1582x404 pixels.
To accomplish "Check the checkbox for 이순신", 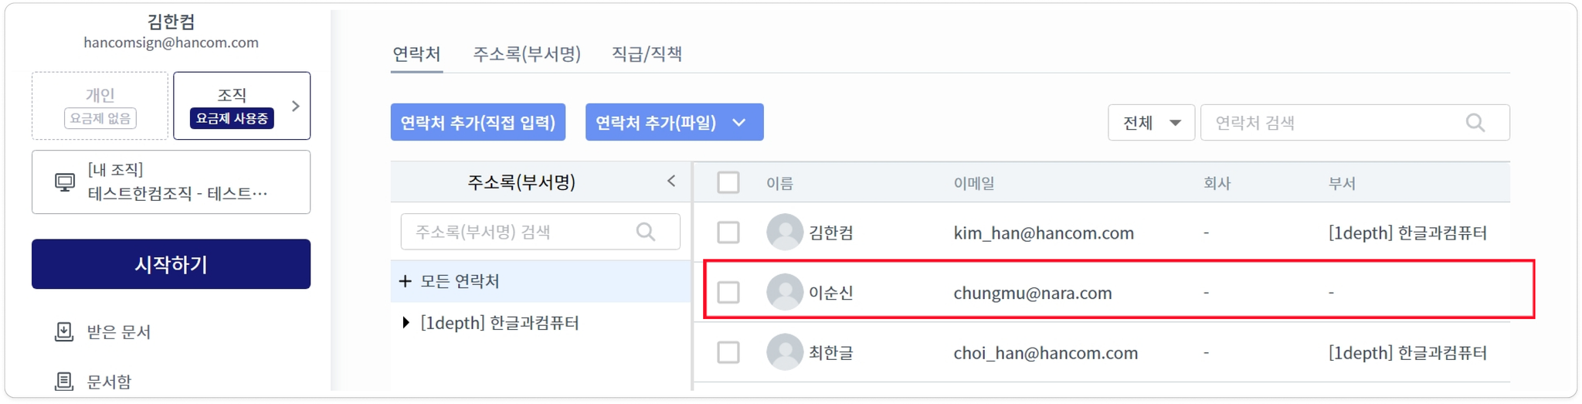I will point(728,293).
